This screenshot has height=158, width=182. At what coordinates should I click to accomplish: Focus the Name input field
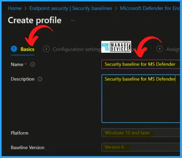coord(141,64)
